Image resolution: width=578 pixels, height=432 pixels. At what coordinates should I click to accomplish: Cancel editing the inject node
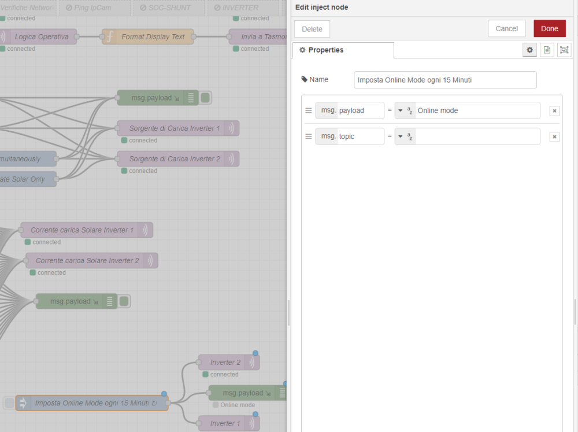[x=506, y=28]
